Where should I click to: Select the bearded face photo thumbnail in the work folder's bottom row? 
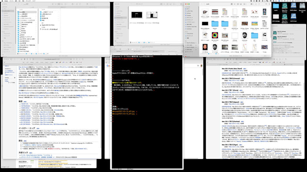pos(205,47)
